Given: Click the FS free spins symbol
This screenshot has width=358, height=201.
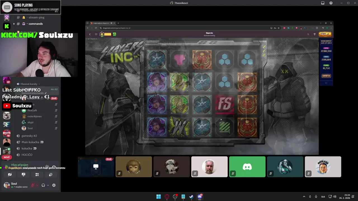Looking at the screenshot, I should (225, 104).
